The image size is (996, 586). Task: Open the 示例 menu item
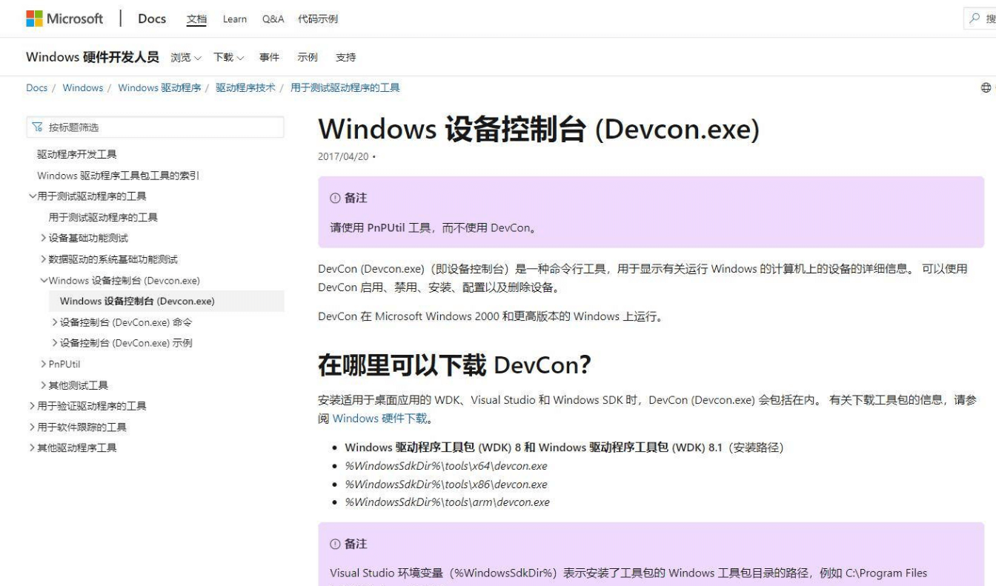tap(308, 57)
